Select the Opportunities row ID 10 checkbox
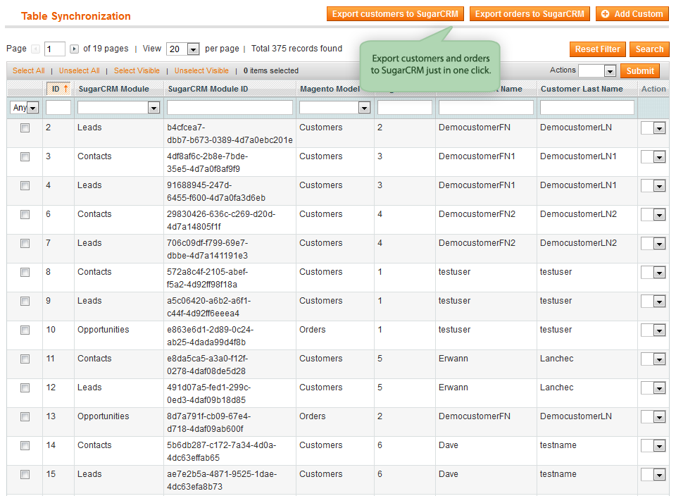 point(25,330)
